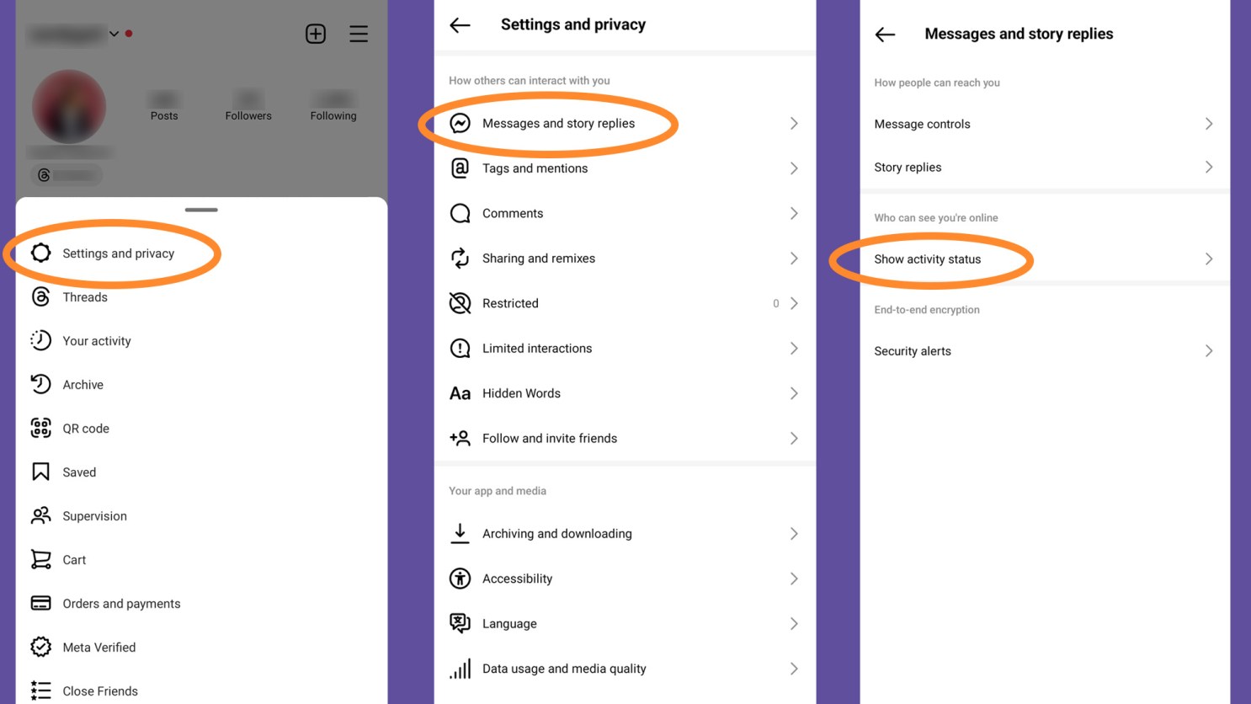Select the Tags and mentions @ icon

click(x=460, y=168)
